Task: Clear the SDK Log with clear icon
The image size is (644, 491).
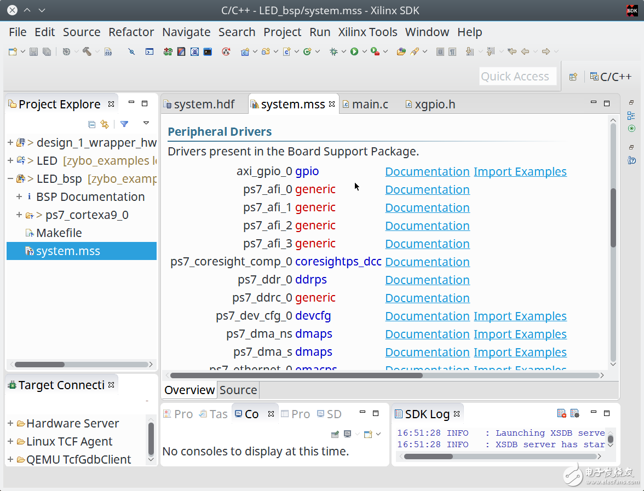Action: (561, 414)
